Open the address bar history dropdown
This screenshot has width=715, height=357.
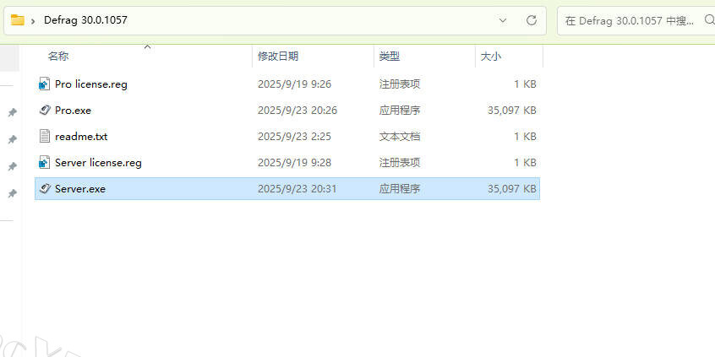[x=503, y=19]
